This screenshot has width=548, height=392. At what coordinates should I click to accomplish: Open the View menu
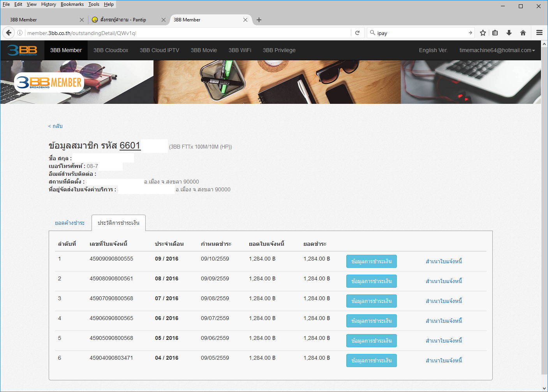point(32,4)
